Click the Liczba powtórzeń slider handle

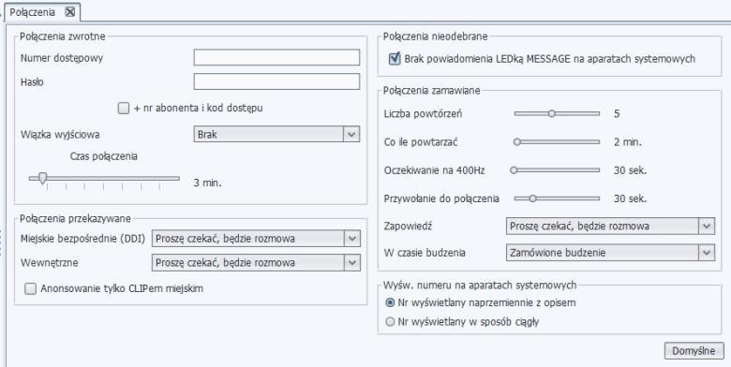click(x=551, y=113)
